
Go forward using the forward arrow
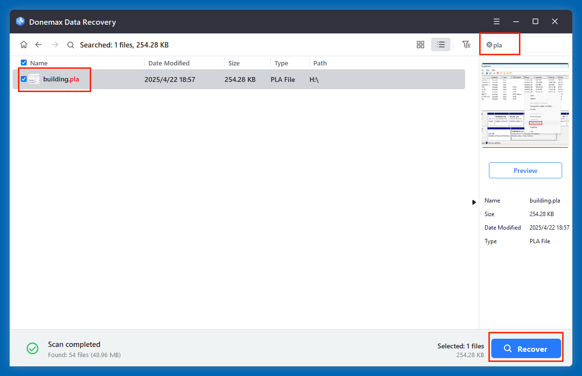(x=54, y=44)
